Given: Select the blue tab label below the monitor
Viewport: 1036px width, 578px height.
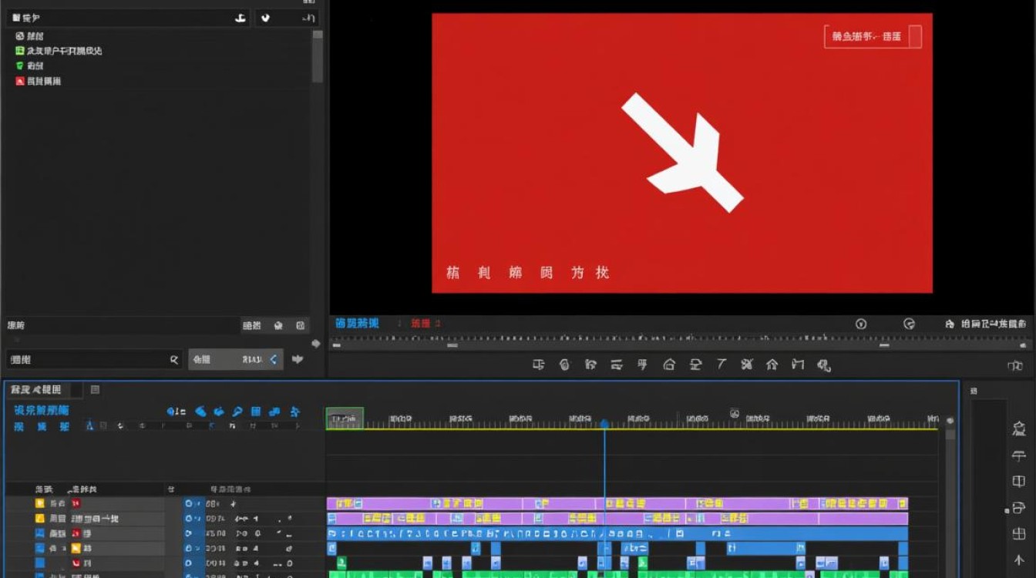Looking at the screenshot, I should tap(357, 324).
